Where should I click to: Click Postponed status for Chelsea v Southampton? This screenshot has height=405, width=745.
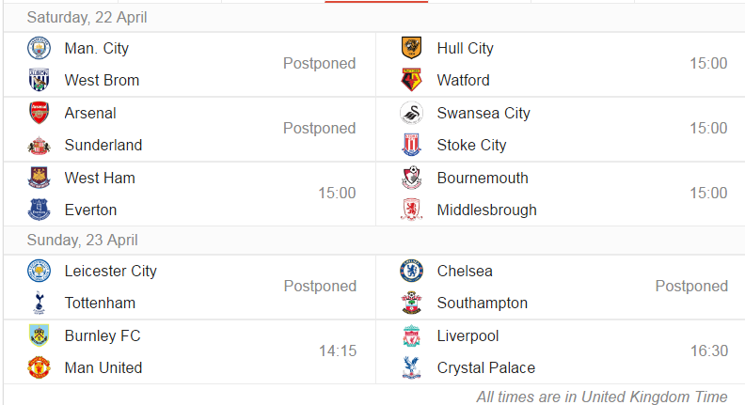coord(691,286)
